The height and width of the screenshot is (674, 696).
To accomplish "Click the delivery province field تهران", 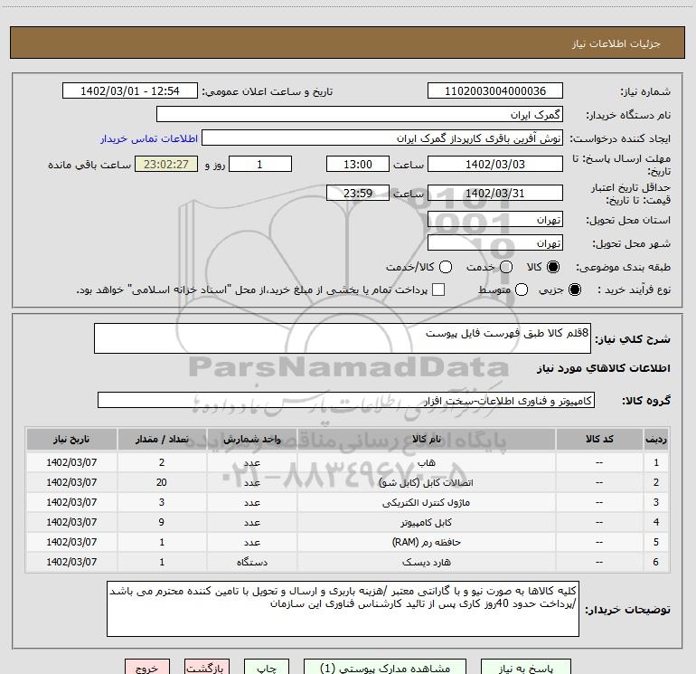I will click(495, 220).
